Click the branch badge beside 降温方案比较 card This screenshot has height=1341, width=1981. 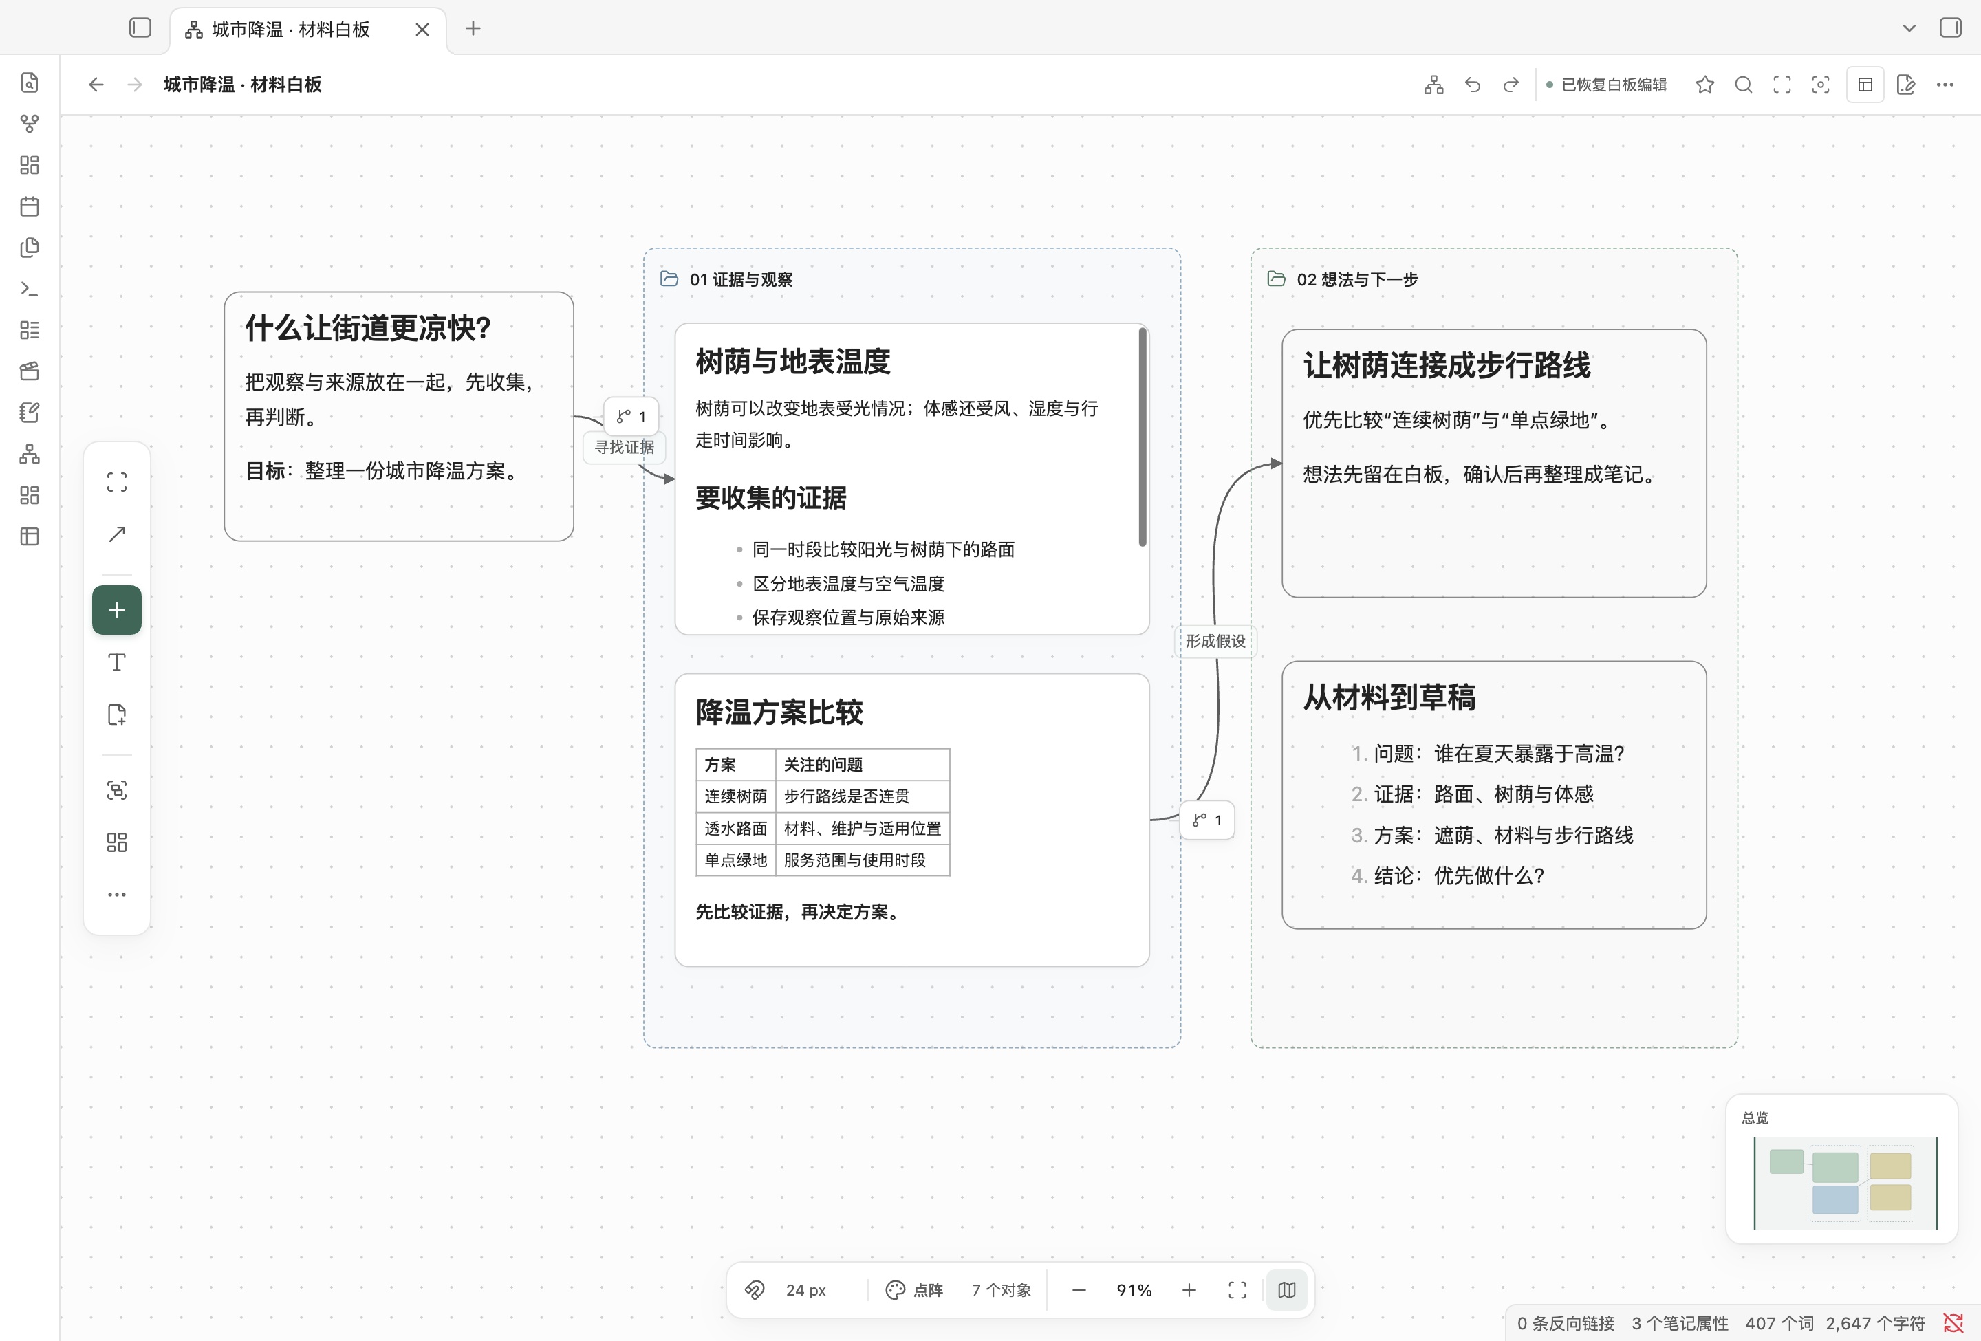click(x=1207, y=820)
